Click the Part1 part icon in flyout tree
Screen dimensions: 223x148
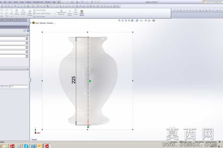33,23
